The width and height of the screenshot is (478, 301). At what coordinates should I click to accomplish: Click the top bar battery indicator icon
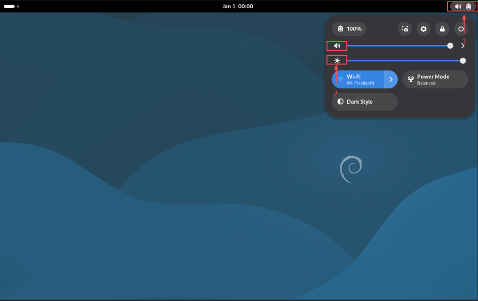click(469, 6)
